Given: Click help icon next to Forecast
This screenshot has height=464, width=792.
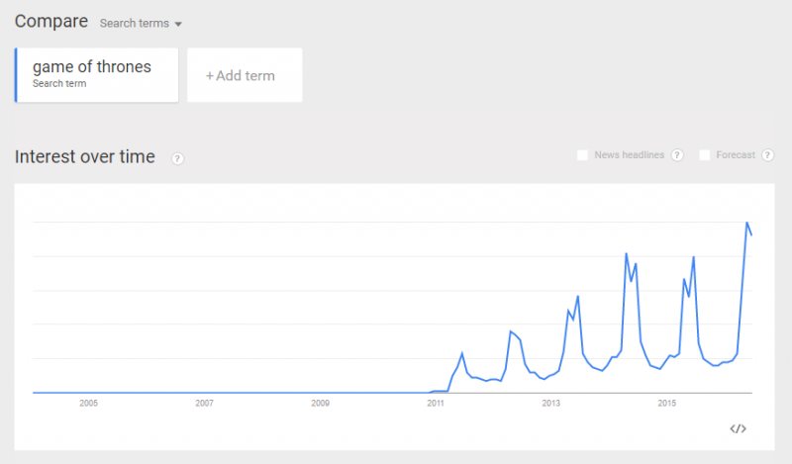Looking at the screenshot, I should point(768,155).
